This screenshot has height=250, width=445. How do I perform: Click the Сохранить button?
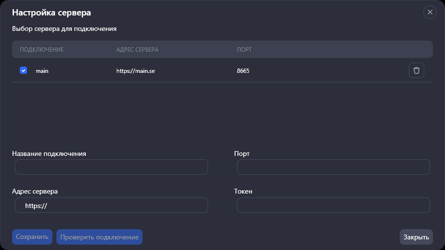click(32, 237)
